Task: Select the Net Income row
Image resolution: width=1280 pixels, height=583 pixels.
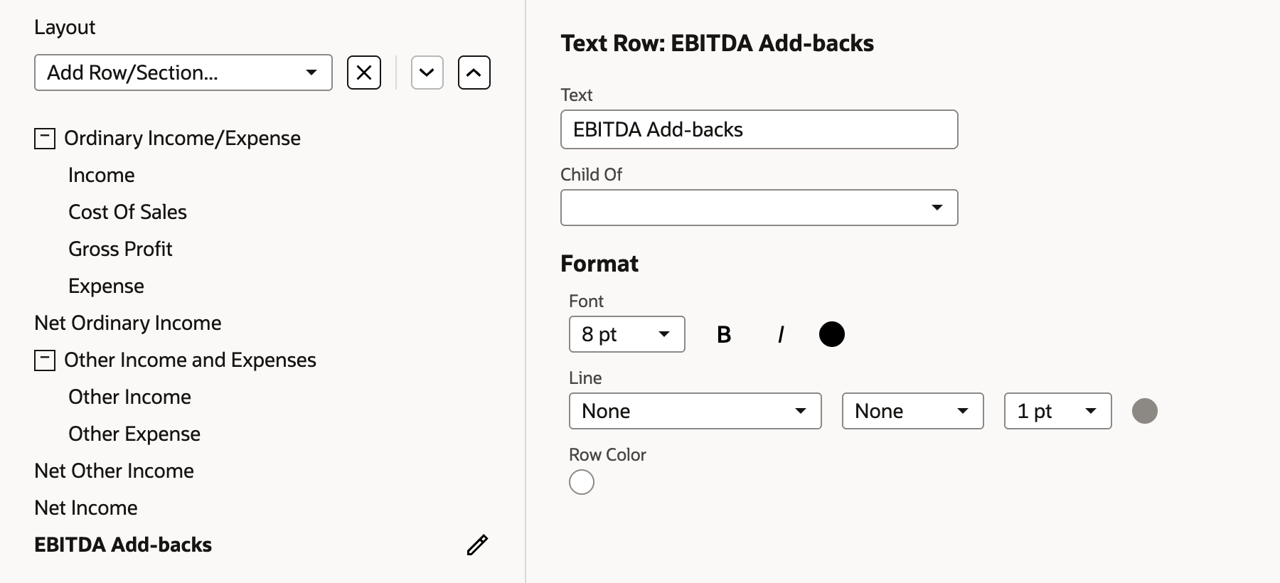Action: point(86,508)
